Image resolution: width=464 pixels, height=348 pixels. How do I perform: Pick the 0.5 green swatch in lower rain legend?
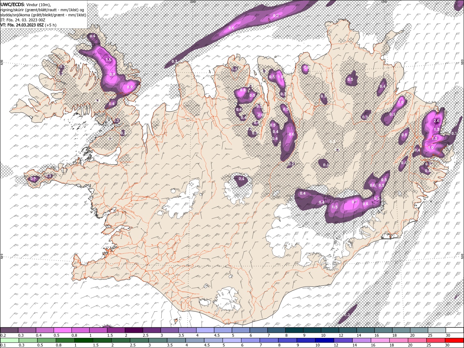46,340
